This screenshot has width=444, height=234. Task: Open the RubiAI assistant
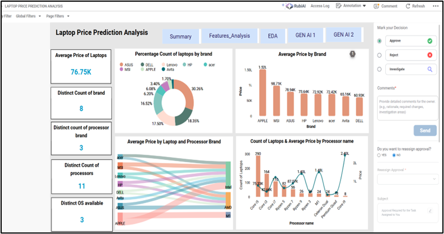(x=294, y=6)
